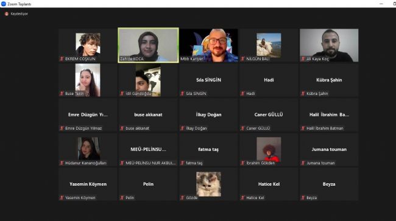Click muted mic icon beside EKREM COŞKUN
The width and height of the screenshot is (396, 221).
[62, 59]
